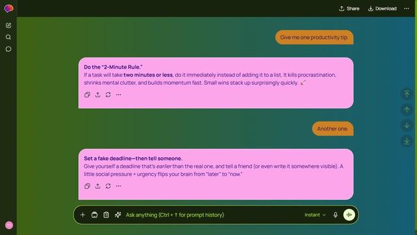The height and width of the screenshot is (235, 417).
Task: Open more options for 2-Minute Rule response
Action: click(x=119, y=95)
